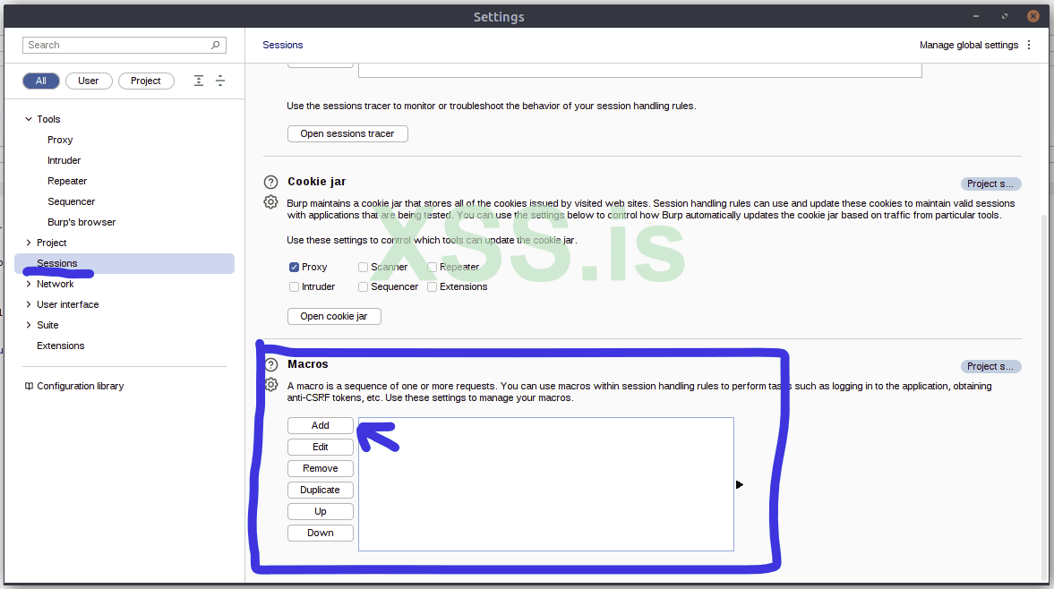The height and width of the screenshot is (589, 1054).
Task: Expand the Suite tree section
Action: coord(29,325)
